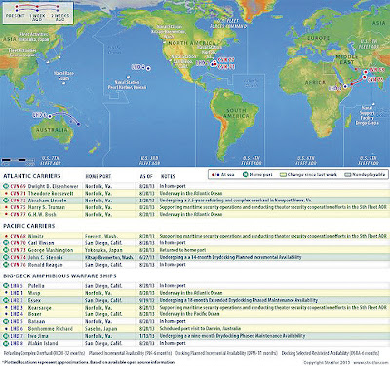Viewport: 390px width, 366px height.
Task: Select the LHD 6 marker north of Australia
Action: [50, 116]
